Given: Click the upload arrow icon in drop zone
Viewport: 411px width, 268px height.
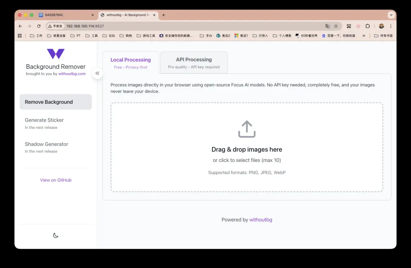Looking at the screenshot, I should pos(247,129).
